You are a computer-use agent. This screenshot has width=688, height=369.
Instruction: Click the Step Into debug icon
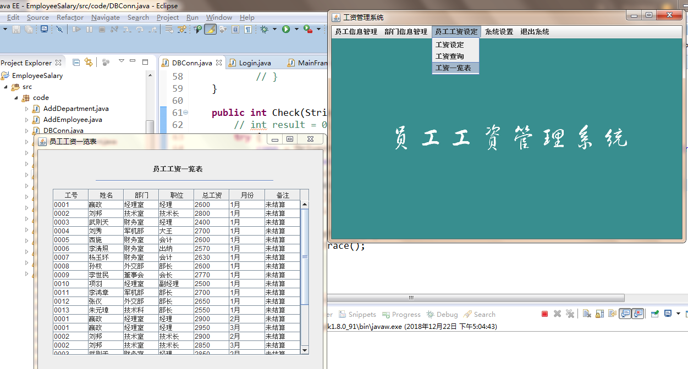tap(127, 29)
